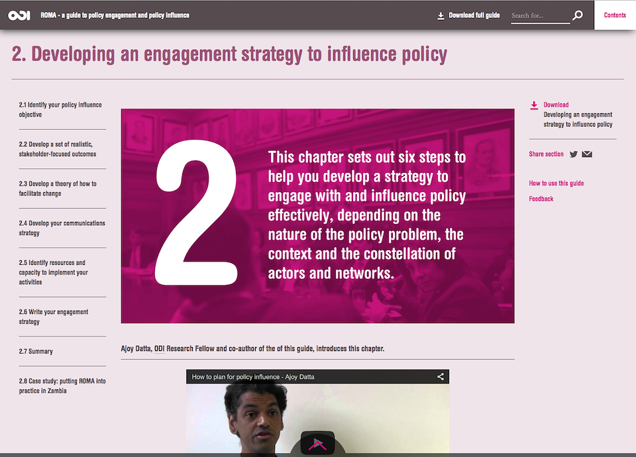Open 2.8 Case study on Zambia
This screenshot has width=636, height=457.
[x=62, y=385]
